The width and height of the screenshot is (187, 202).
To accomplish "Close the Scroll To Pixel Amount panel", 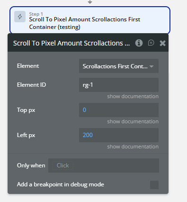I will tap(162, 43).
